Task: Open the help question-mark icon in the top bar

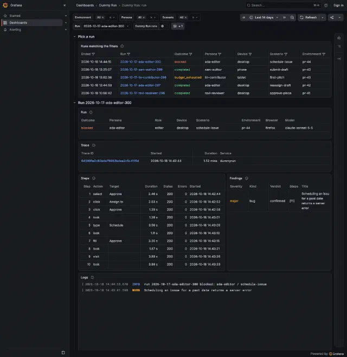Action: (x=326, y=5)
